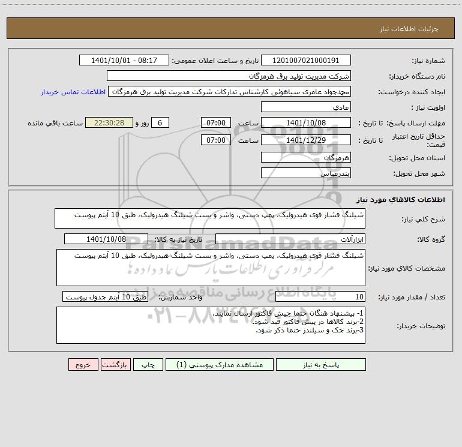Click label تاریخ نیاز به کالا

coord(178,239)
